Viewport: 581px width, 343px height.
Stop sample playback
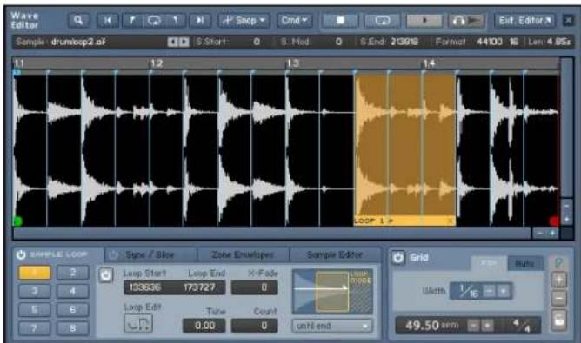[x=341, y=21]
